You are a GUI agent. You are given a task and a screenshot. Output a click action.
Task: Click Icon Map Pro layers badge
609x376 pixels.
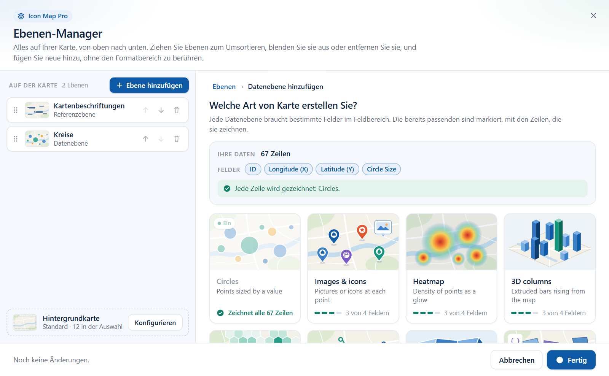(x=43, y=16)
